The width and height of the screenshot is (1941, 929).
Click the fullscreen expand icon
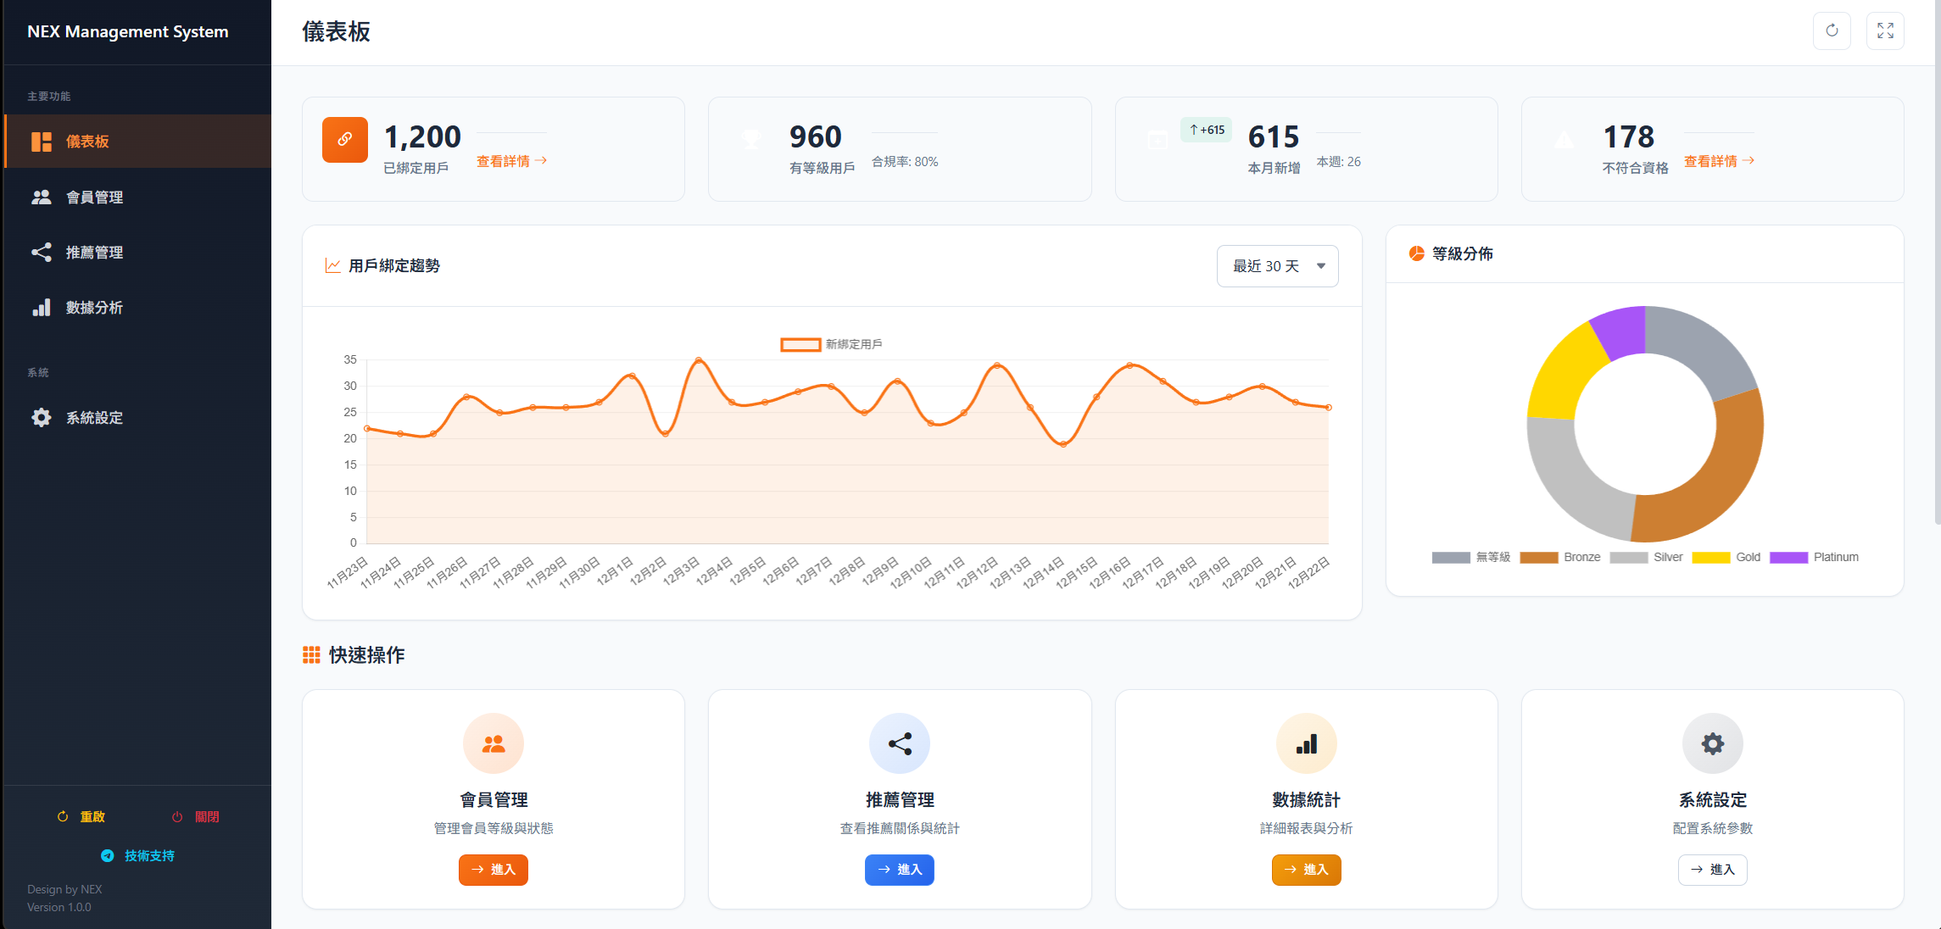coord(1885,31)
